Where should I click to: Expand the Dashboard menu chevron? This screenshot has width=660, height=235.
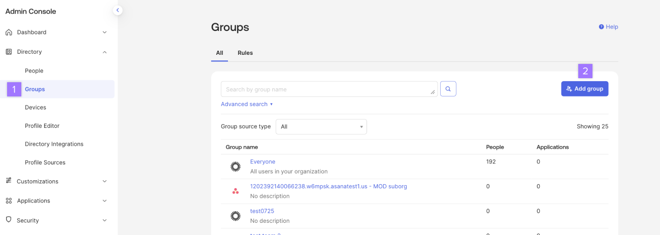(105, 32)
